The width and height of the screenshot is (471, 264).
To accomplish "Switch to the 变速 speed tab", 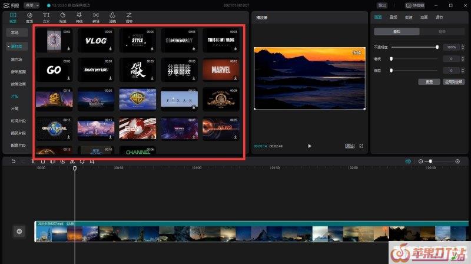I will click(x=409, y=18).
